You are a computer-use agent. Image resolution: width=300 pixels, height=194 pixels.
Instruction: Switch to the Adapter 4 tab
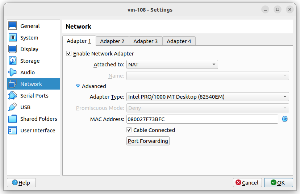(x=179, y=41)
